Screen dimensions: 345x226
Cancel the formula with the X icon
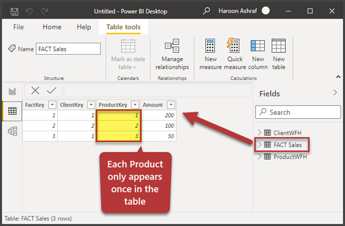[x=35, y=90]
